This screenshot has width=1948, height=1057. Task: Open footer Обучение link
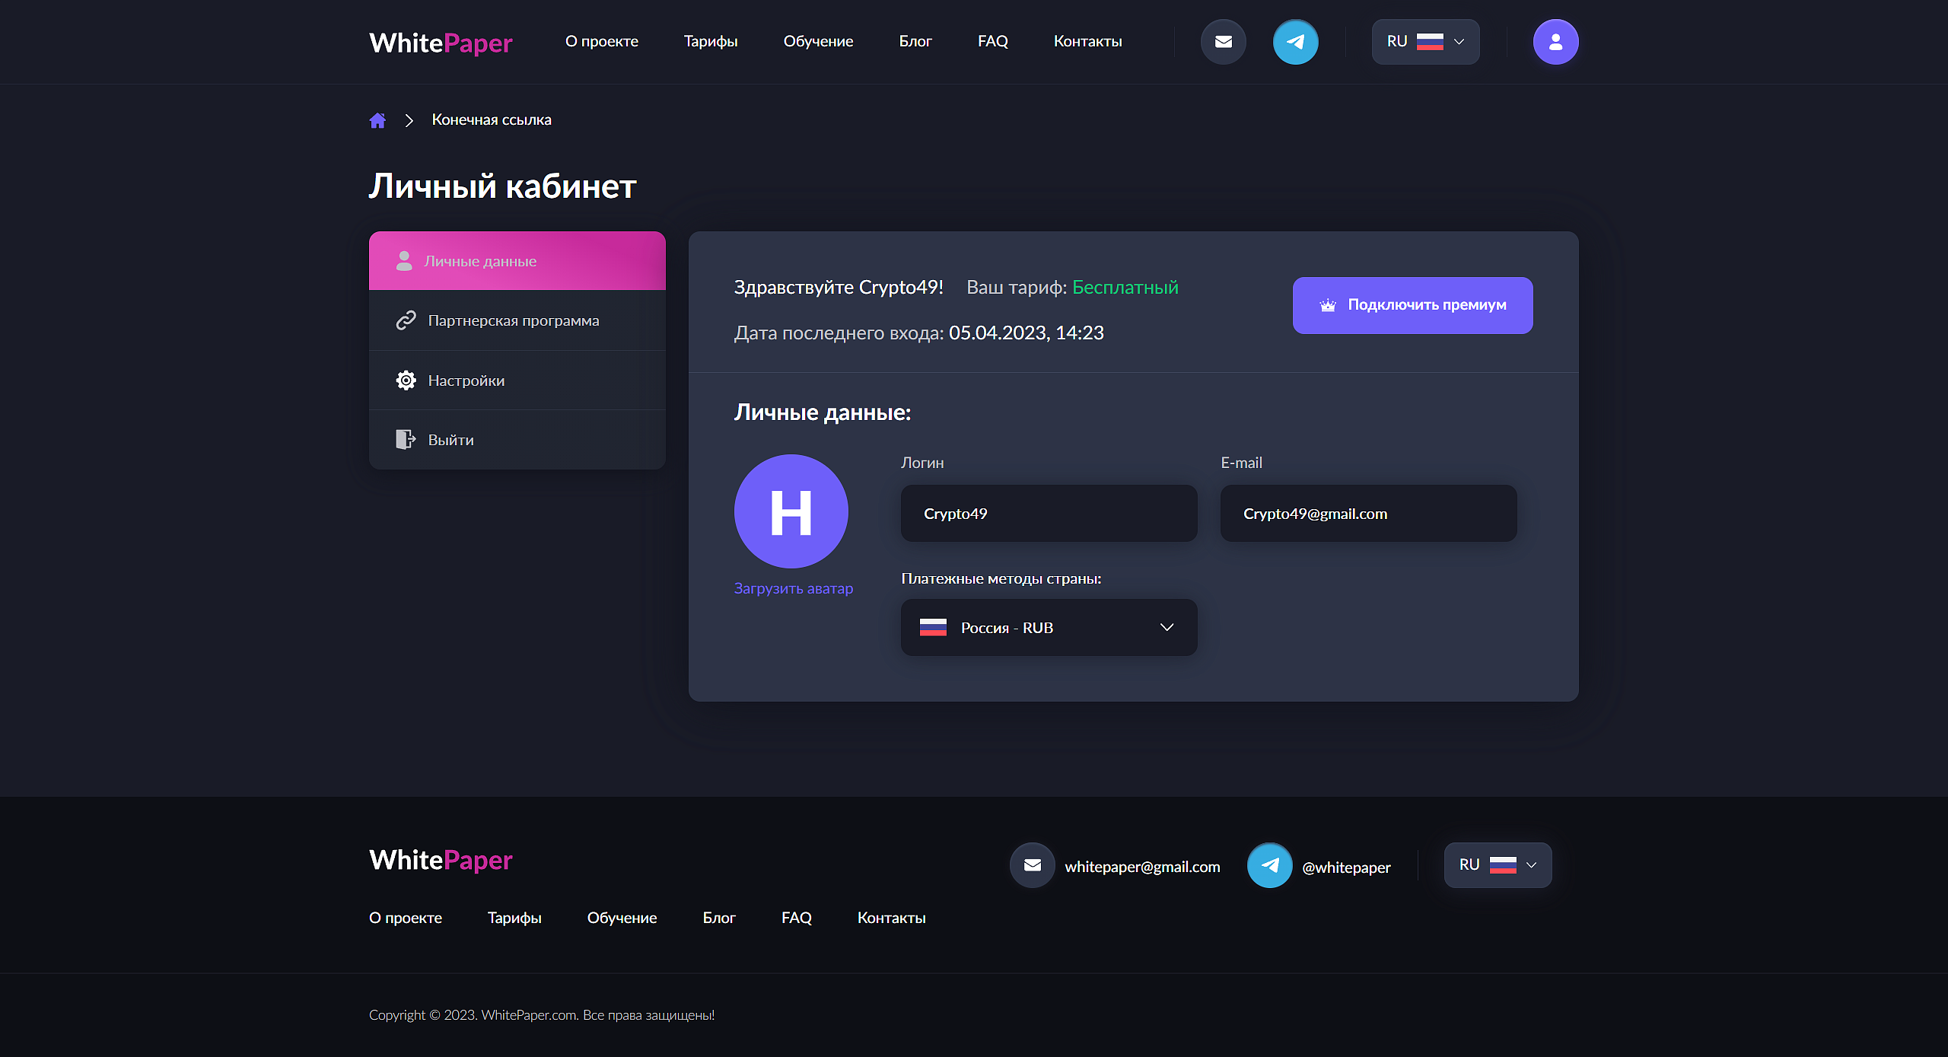coord(622,919)
